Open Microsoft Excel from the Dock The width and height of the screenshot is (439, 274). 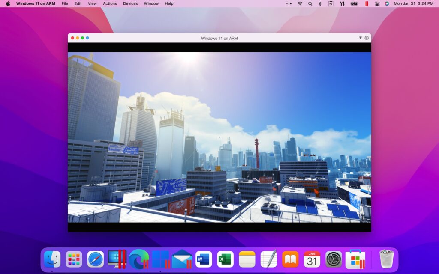pos(226,259)
